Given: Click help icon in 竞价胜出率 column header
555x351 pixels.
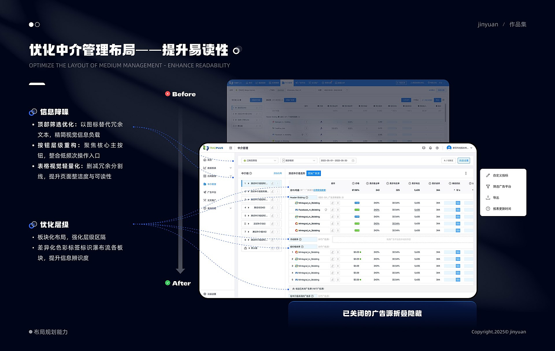Looking at the screenshot, I should [x=367, y=184].
